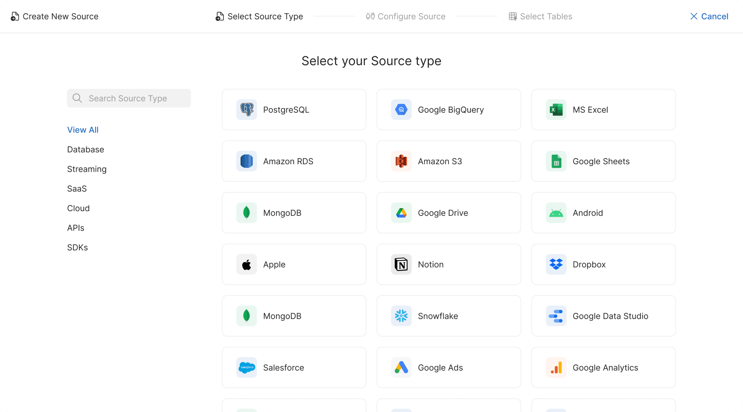Image resolution: width=743 pixels, height=412 pixels.
Task: Select the Android robot icon
Action: (x=556, y=213)
